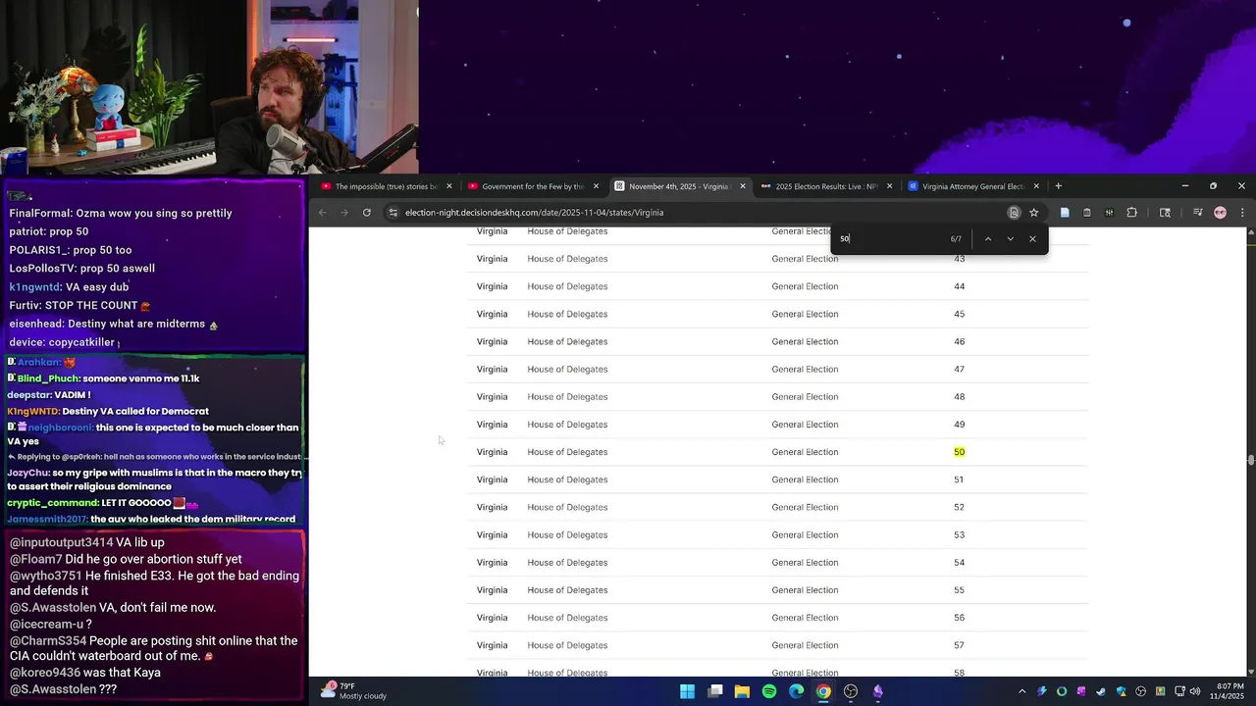Reload the page with the refresh icon
The height and width of the screenshot is (706, 1256).
tap(367, 213)
